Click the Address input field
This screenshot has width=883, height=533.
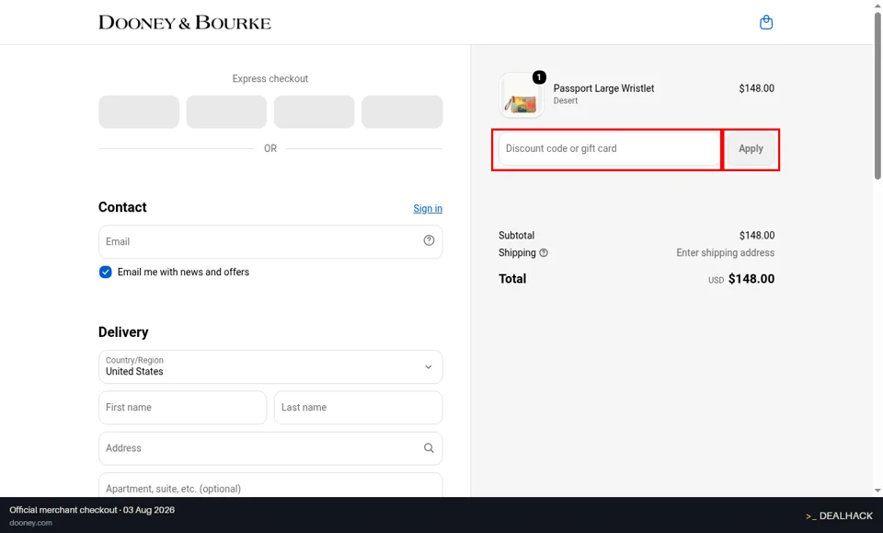coord(270,448)
